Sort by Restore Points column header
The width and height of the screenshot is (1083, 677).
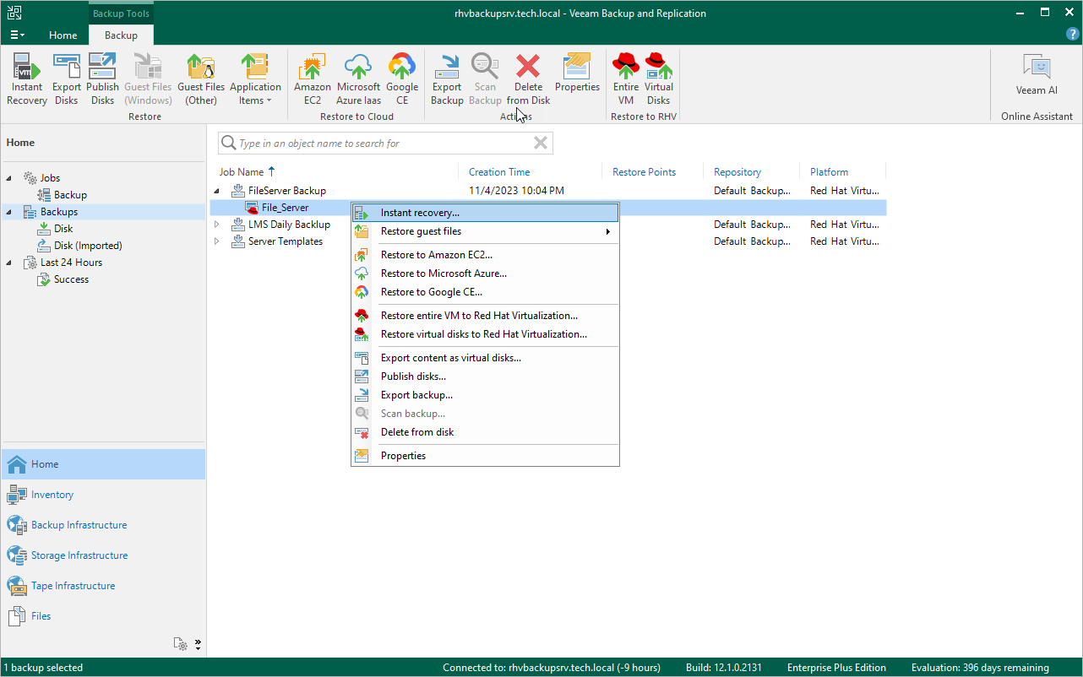point(645,172)
